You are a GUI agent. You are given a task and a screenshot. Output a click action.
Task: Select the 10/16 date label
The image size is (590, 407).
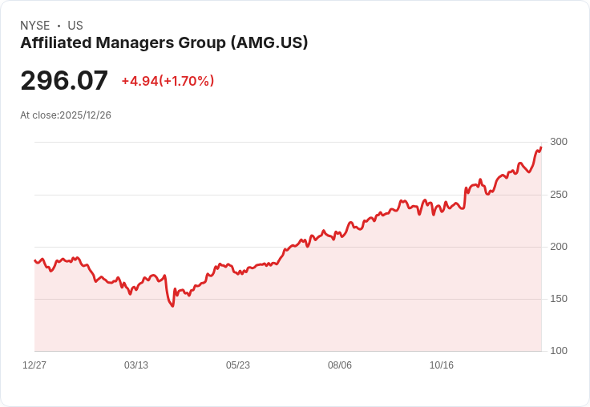pyautogui.click(x=442, y=365)
